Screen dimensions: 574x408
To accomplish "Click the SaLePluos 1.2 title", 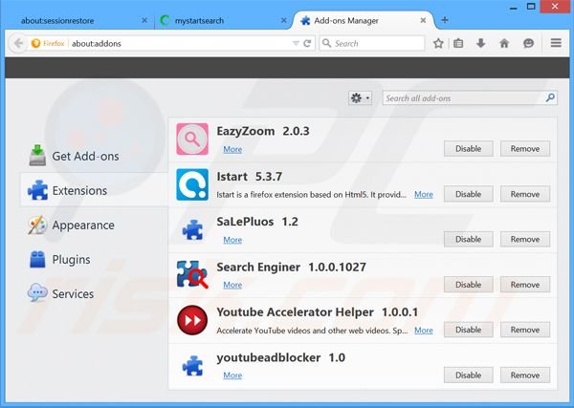I will point(257,222).
